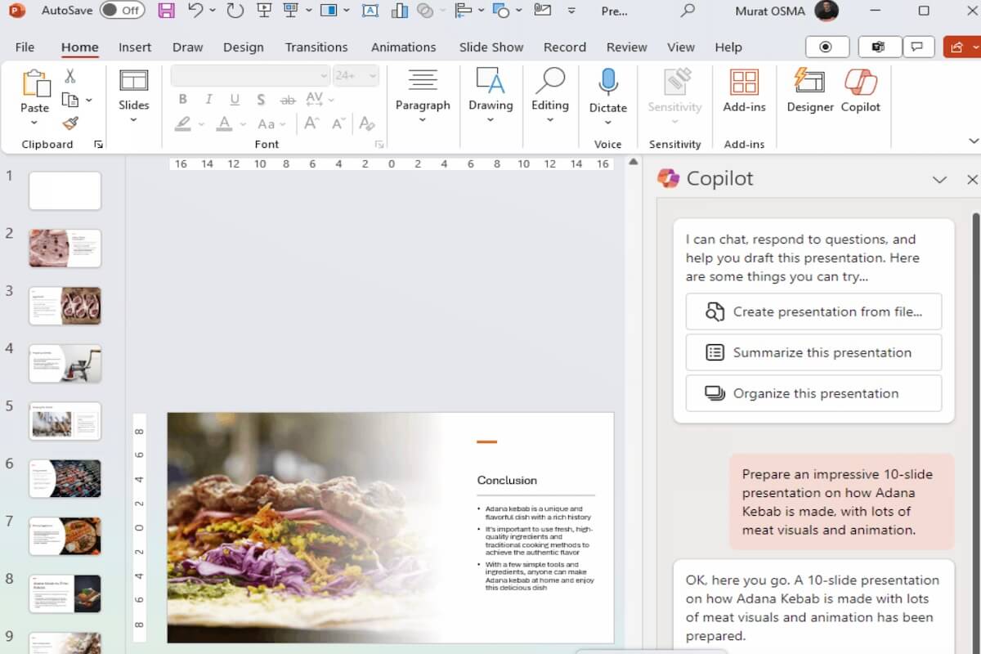Click the Dictate microphone icon
The height and width of the screenshot is (654, 981).
(x=607, y=82)
